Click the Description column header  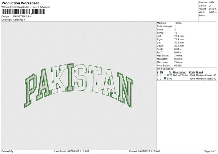(179, 72)
